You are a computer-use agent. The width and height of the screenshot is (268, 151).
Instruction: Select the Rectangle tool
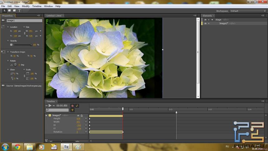pyautogui.click(x=10, y=11)
